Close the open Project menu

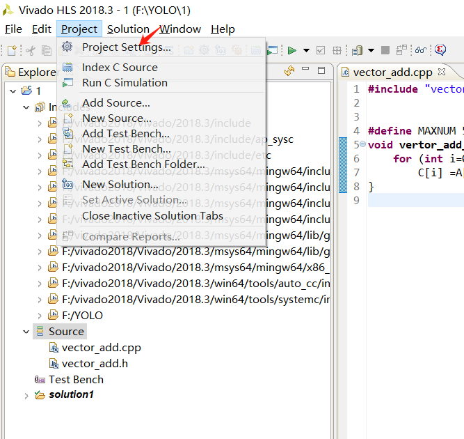pos(79,29)
